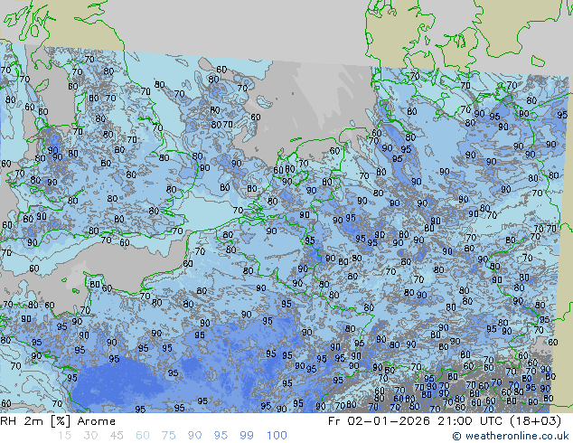Select legend value 30 in the color scale
This screenshot has height=443, width=573.
(90, 436)
